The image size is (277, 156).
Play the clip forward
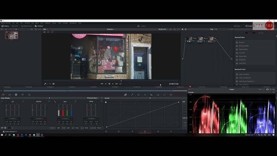point(113,84)
